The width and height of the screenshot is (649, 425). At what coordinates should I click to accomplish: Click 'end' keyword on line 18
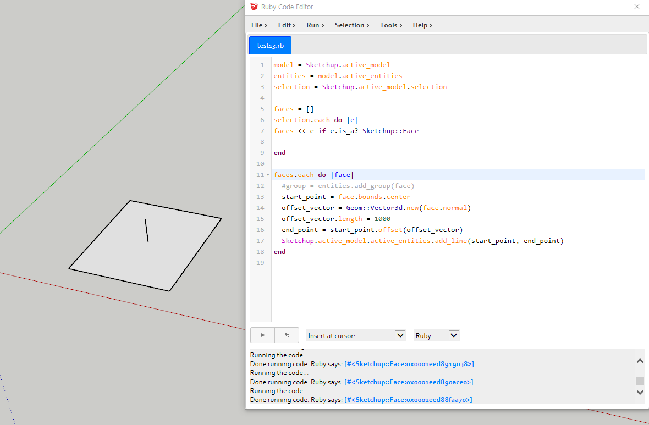pyautogui.click(x=279, y=252)
